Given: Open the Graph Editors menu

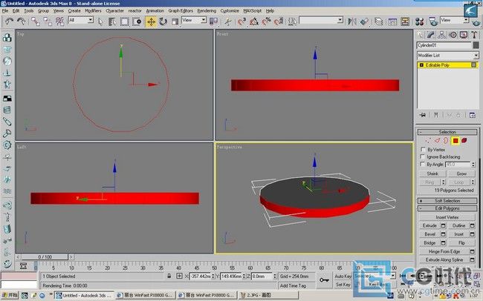Looking at the screenshot, I should [x=181, y=11].
